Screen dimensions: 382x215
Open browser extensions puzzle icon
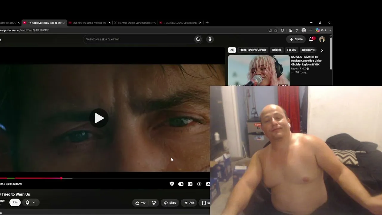282,30
